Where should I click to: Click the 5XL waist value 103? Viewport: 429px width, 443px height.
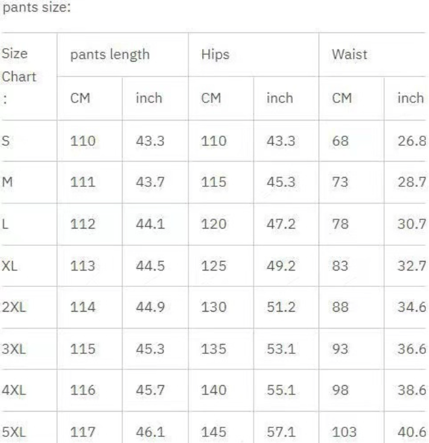(x=344, y=432)
